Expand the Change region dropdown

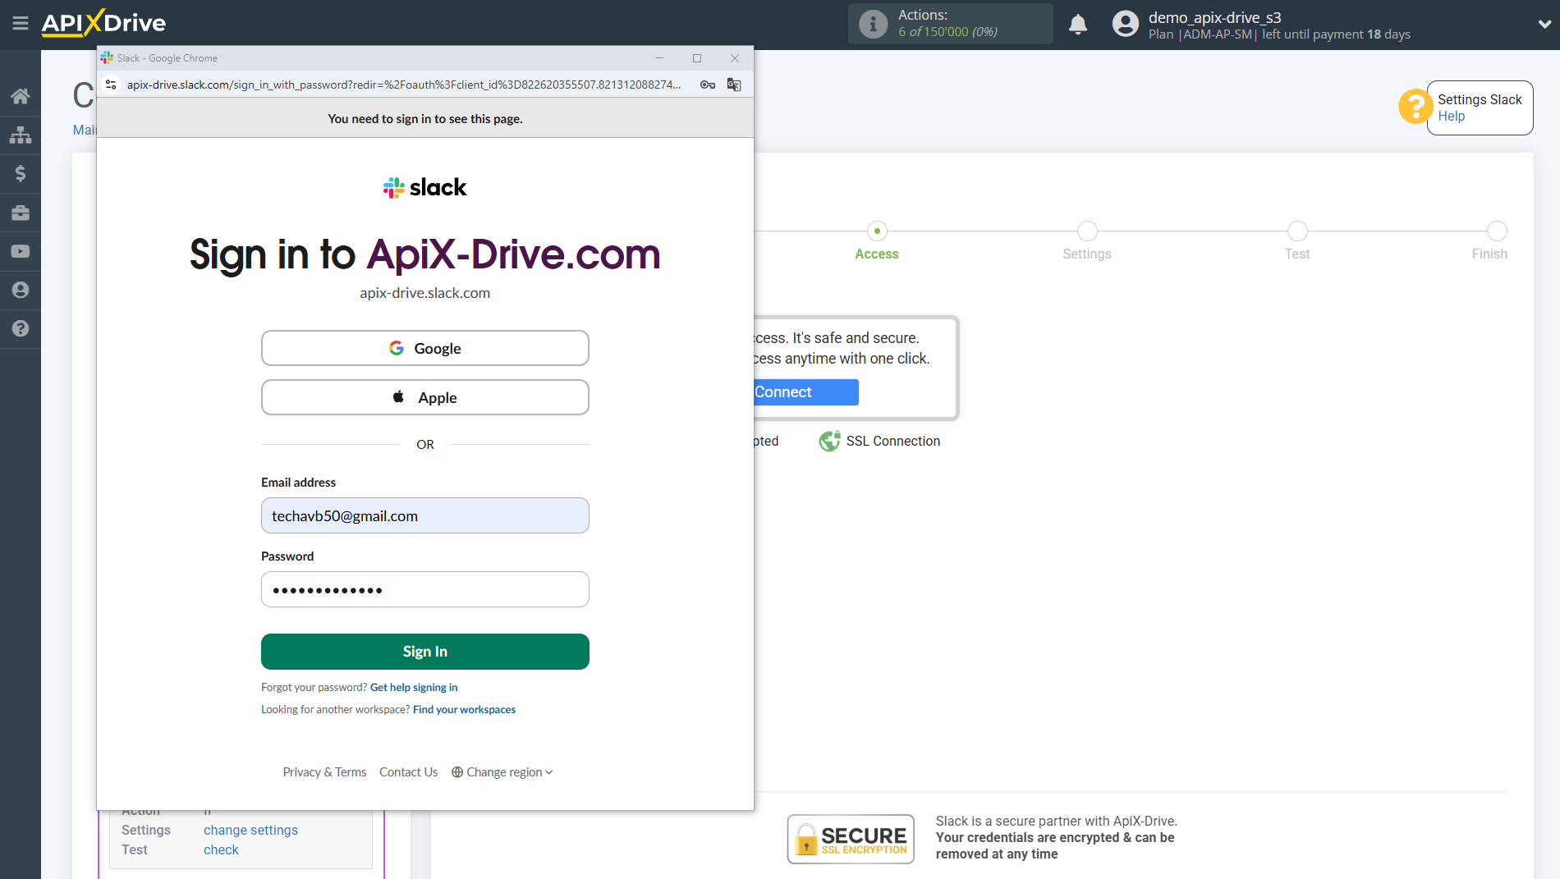click(502, 772)
